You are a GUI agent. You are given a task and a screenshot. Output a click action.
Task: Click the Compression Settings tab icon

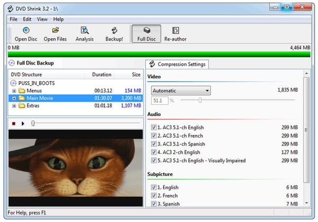pyautogui.click(x=152, y=64)
